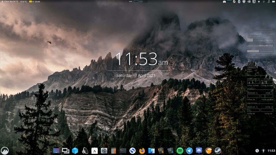Click the 11:53 clock in bottom panel
This screenshot has height=155, width=276.
271,151
